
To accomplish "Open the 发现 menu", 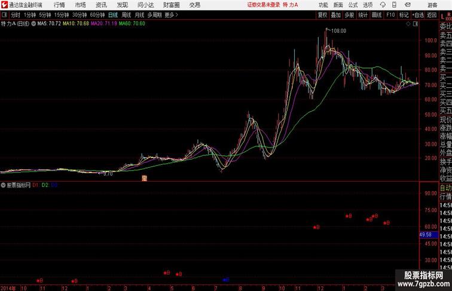I will click(122, 5).
